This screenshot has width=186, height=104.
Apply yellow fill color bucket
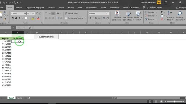(33, 18)
